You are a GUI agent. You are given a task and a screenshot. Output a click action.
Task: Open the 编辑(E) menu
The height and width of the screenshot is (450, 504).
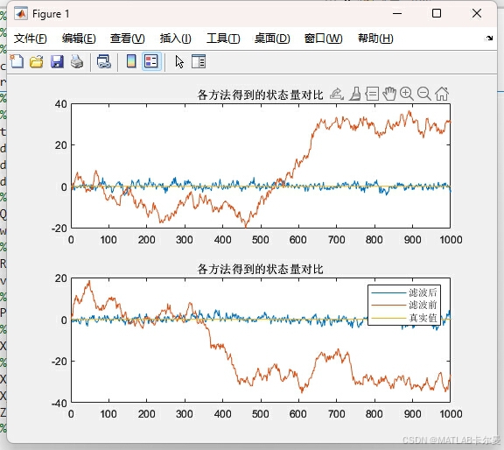tap(79, 39)
